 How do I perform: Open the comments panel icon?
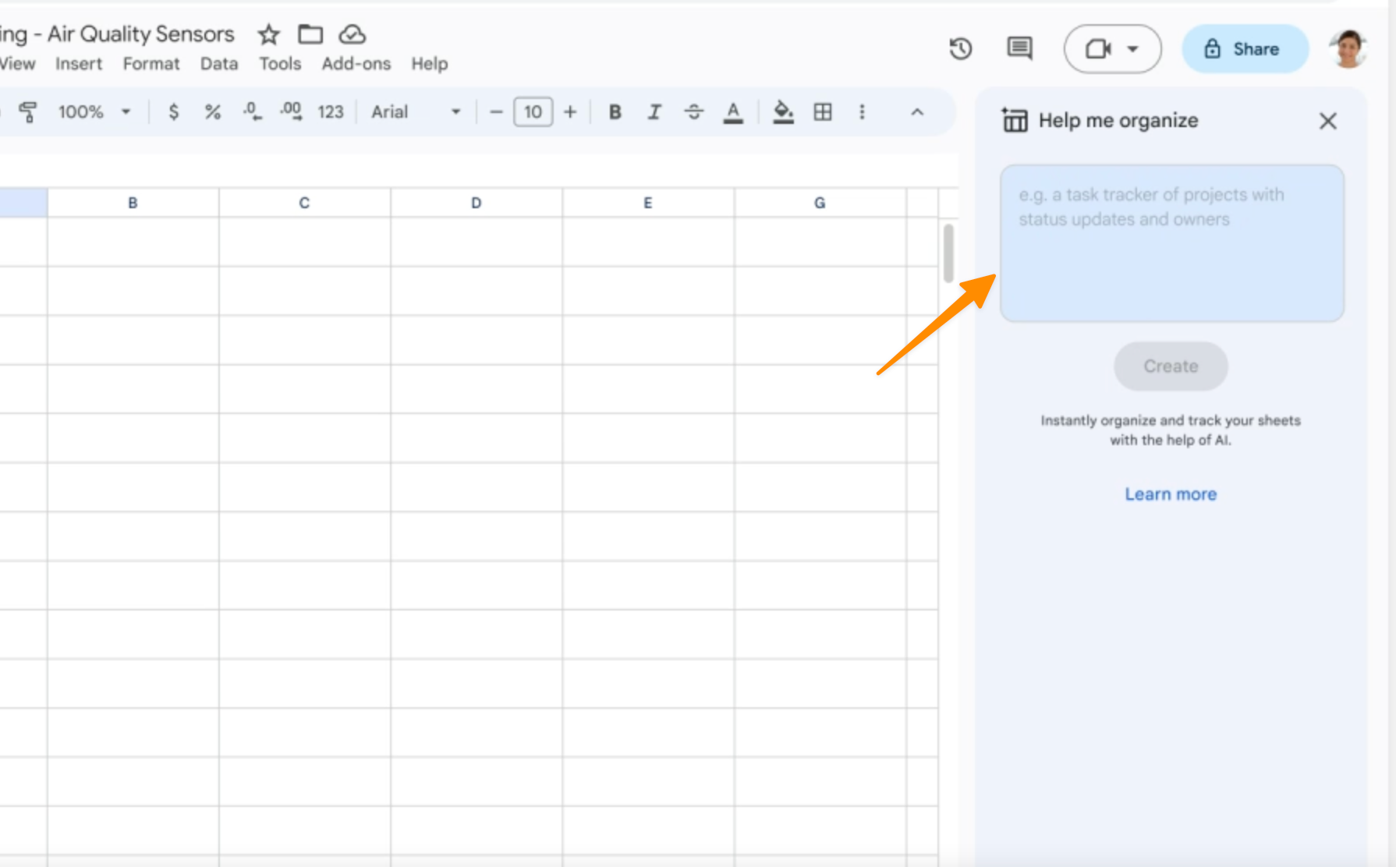(1019, 49)
